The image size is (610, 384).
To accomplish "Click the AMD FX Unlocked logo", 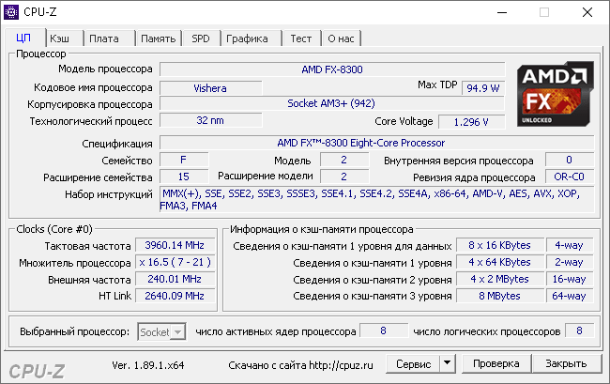I will (x=556, y=94).
